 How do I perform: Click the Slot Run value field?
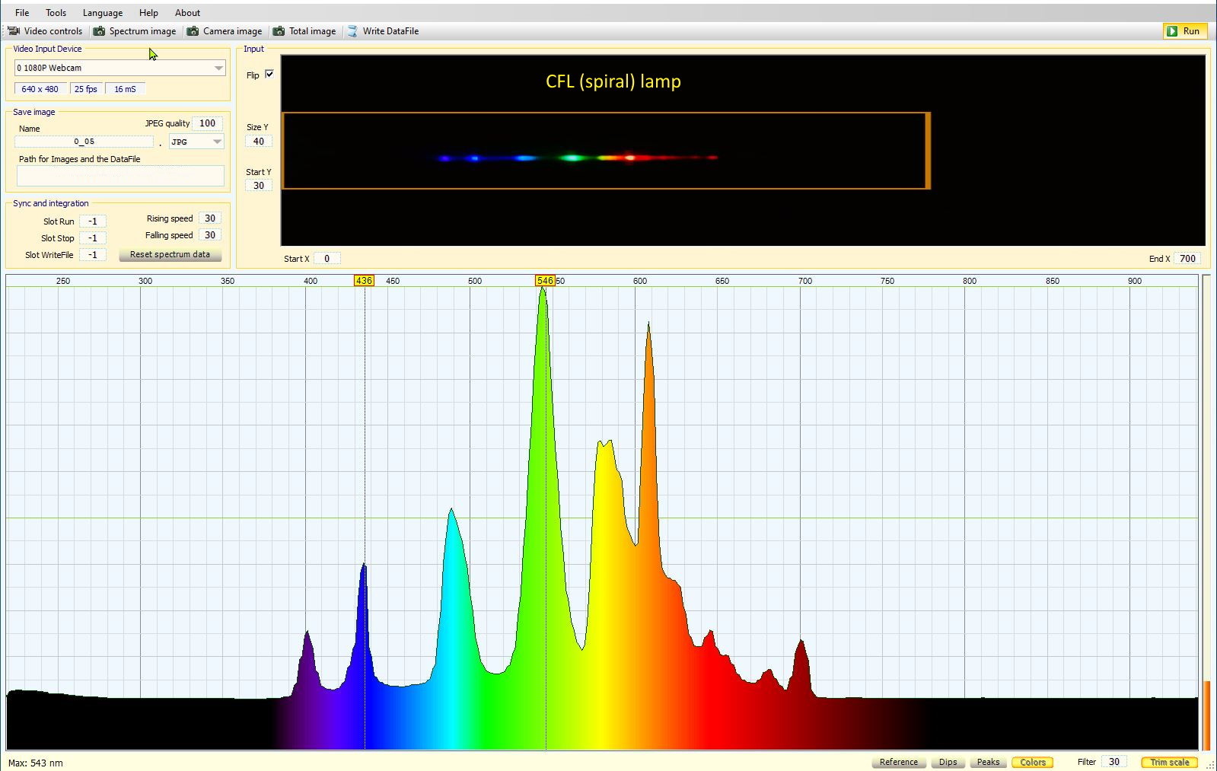[92, 221]
